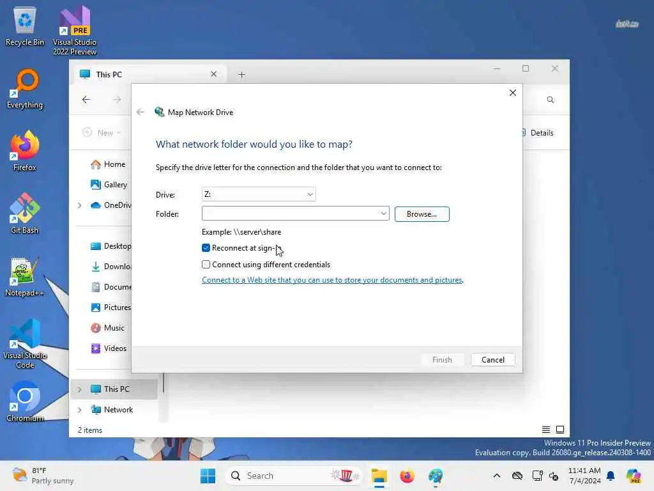Screen dimensions: 654x491
Task: Click the Finish button
Action: (442, 359)
